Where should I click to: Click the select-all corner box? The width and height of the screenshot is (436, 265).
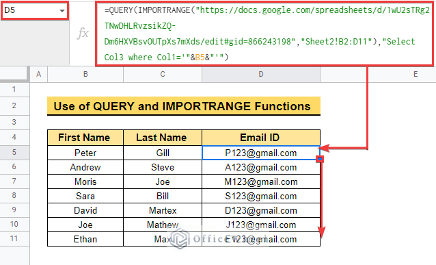(x=14, y=74)
